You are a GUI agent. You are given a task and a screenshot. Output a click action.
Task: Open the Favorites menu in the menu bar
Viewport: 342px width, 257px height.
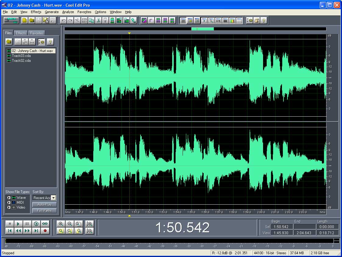click(84, 12)
